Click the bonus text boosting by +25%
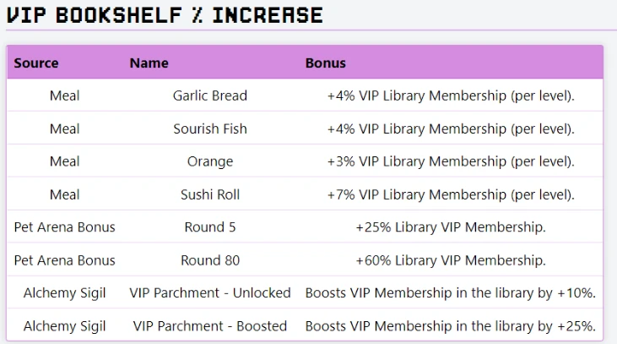617x344 pixels. tap(451, 326)
